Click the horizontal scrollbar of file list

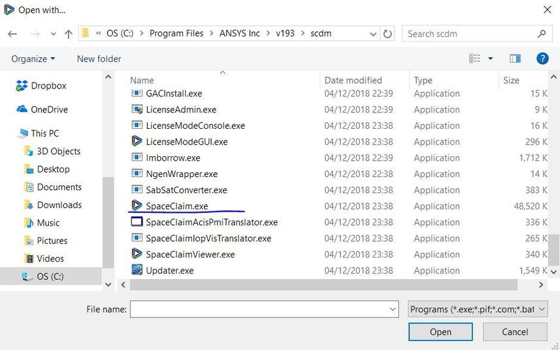[x=323, y=285]
